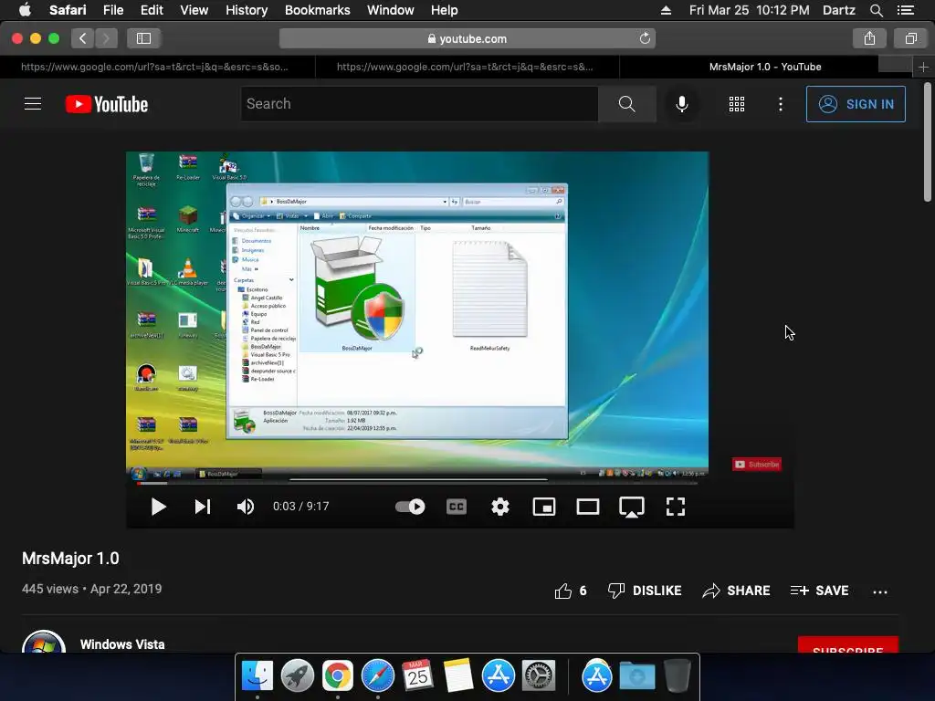The width and height of the screenshot is (935, 701).
Task: Open the Trash in the dock
Action: point(677,676)
